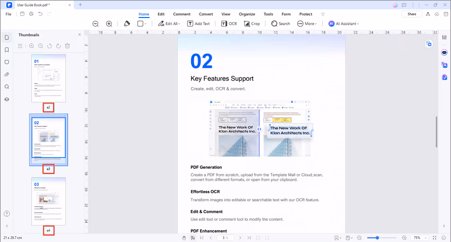The height and width of the screenshot is (242, 451).
Task: Collapse the left sidebar with the arrow
Action: pos(7,226)
